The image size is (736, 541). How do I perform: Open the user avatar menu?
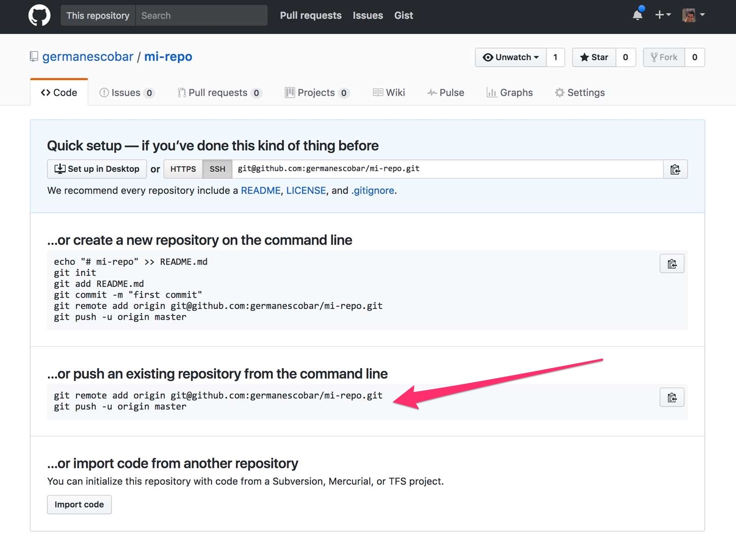tap(693, 15)
